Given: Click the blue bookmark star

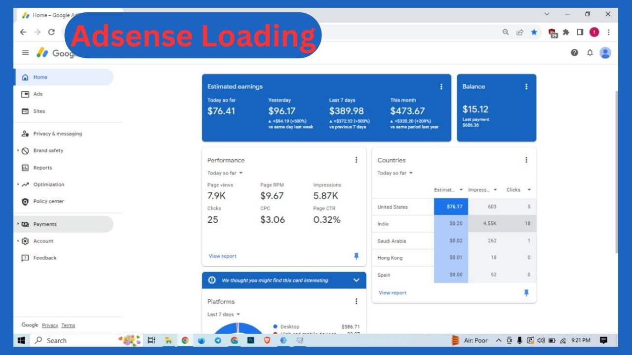Looking at the screenshot, I should (534, 32).
